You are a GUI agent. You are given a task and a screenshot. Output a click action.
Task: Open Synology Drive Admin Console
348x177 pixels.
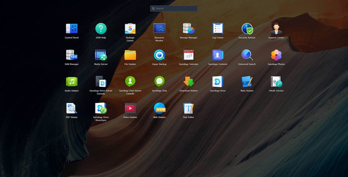[101, 82]
